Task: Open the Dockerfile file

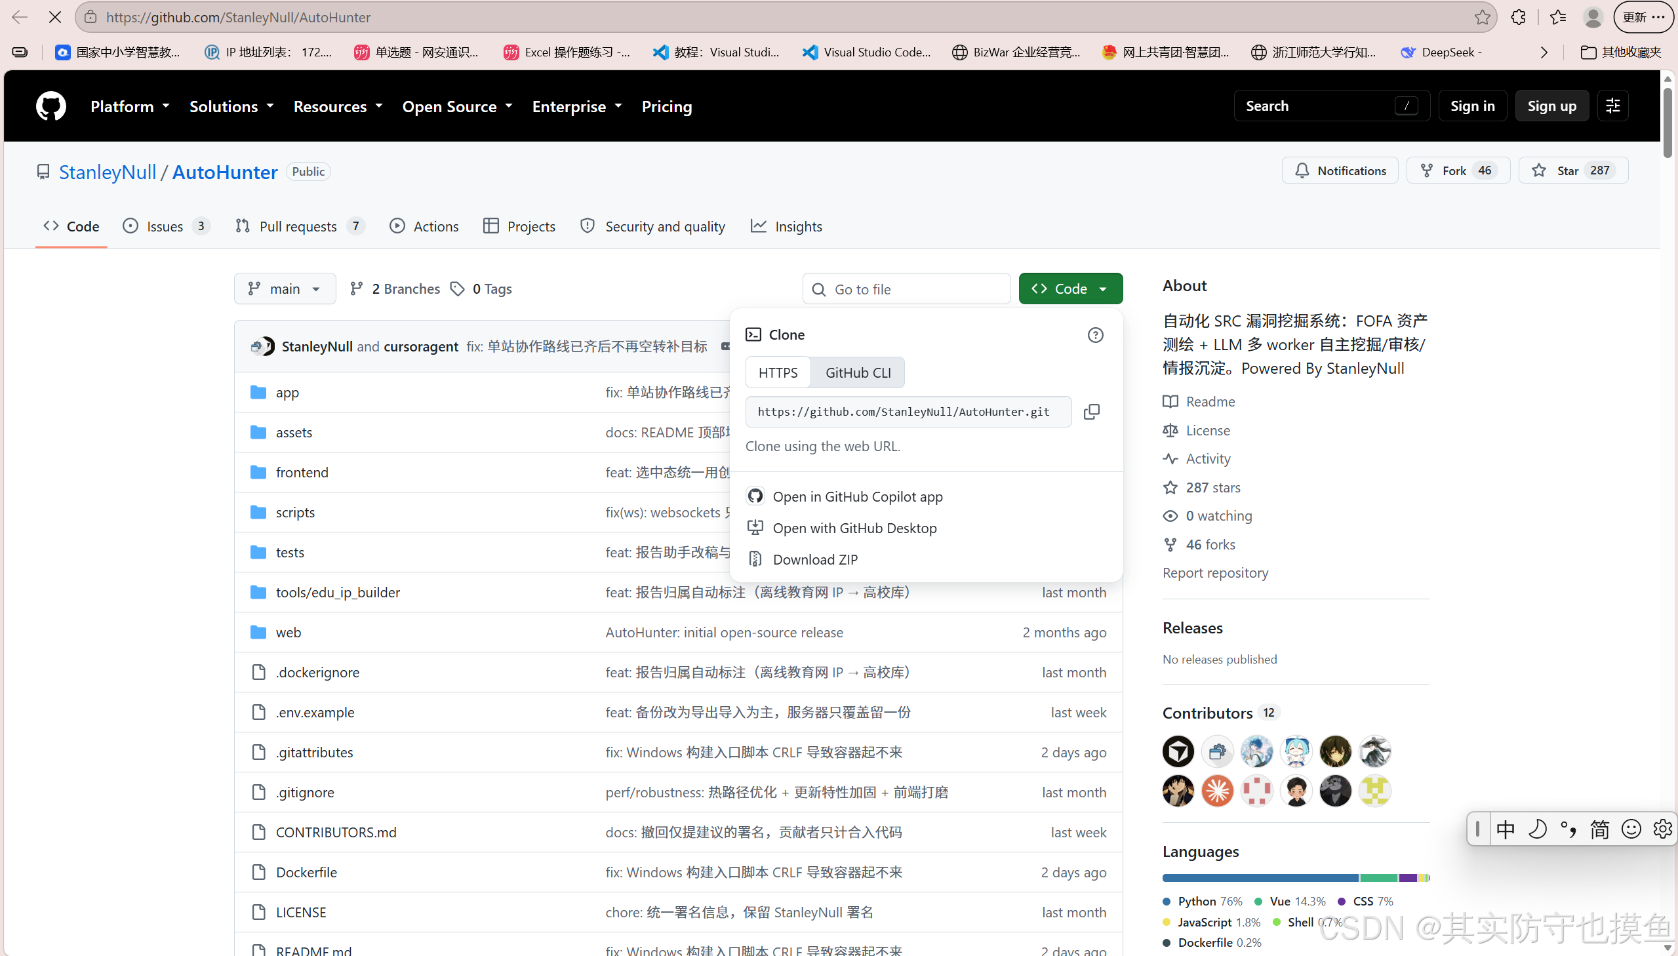Action: pyautogui.click(x=307, y=872)
